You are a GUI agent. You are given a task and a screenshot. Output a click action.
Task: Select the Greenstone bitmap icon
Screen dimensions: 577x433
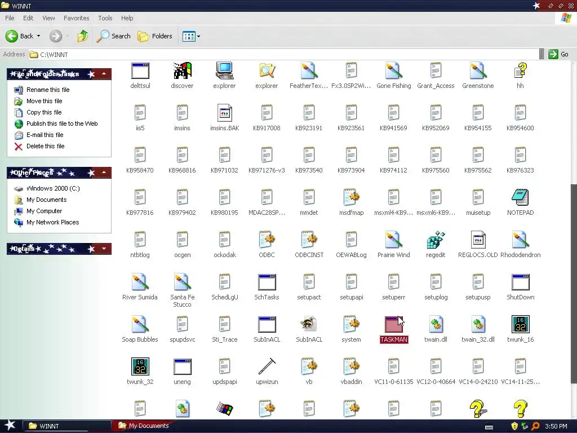tap(478, 70)
